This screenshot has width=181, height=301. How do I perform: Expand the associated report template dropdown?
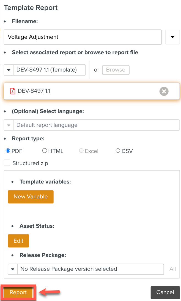point(9,70)
